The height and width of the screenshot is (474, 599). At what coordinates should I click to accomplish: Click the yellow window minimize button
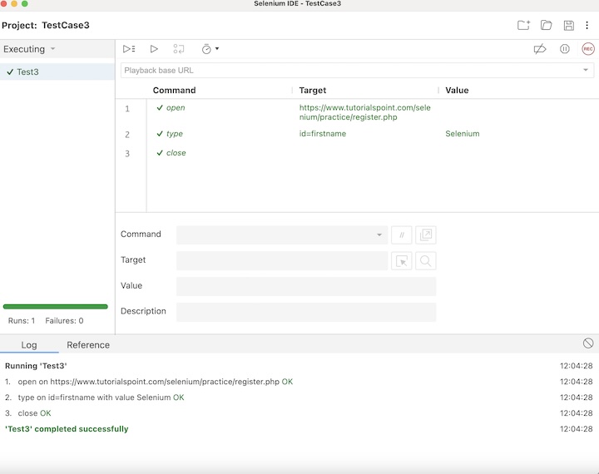[x=14, y=3]
